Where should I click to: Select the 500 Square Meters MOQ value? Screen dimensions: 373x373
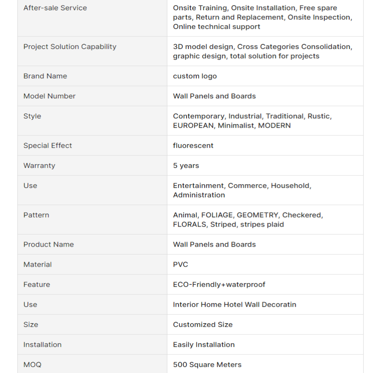(x=207, y=365)
